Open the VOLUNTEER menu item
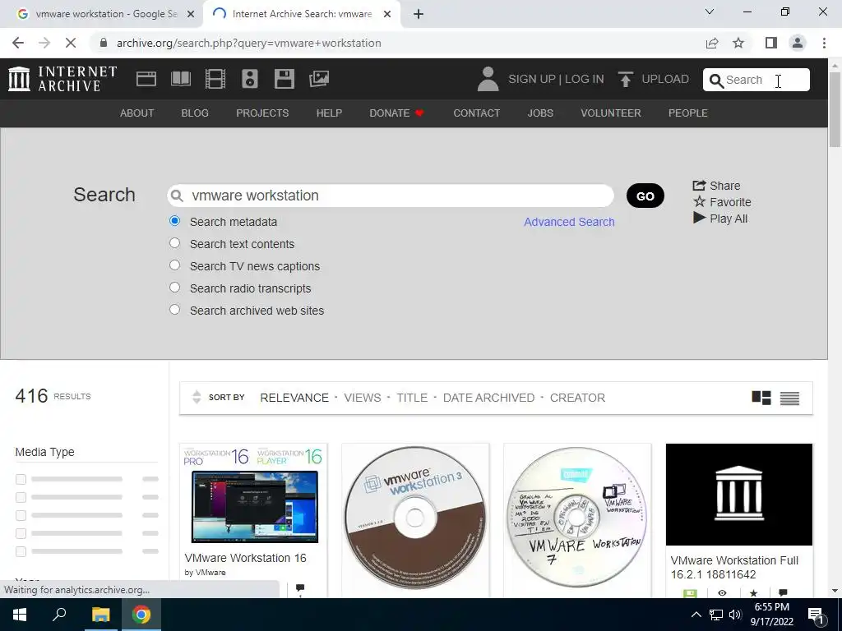The image size is (842, 631). click(611, 113)
